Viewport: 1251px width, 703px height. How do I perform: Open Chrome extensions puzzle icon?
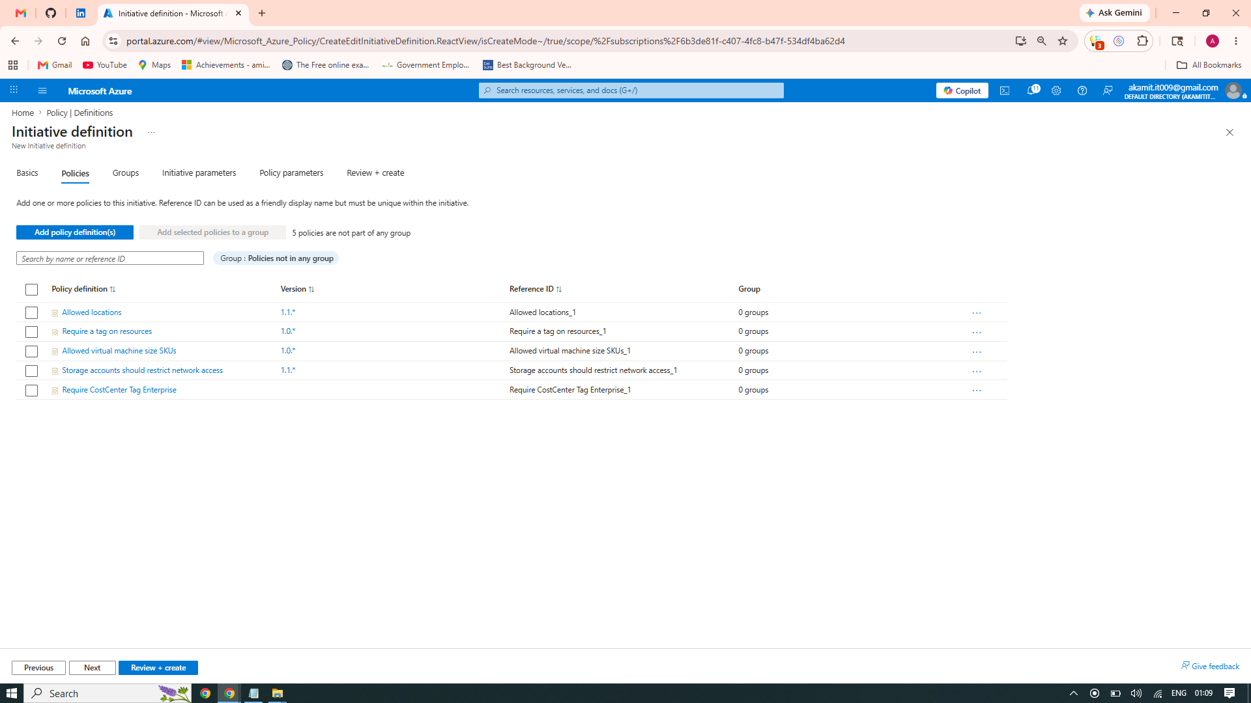pos(1142,41)
